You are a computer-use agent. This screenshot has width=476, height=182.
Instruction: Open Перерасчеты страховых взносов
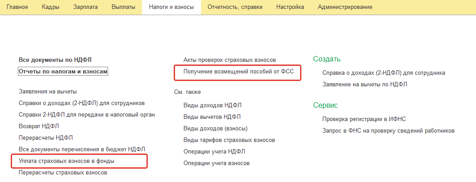[x=63, y=173]
